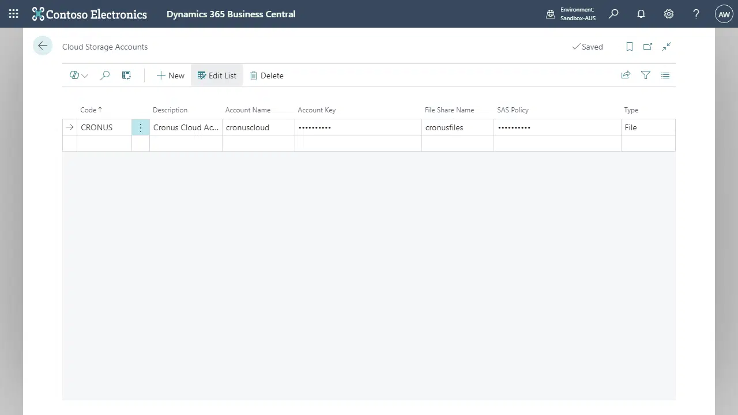Select the CRONUS code cell

104,127
